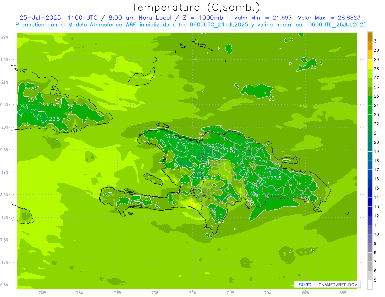
Task: Click the blue swatch between 16 and 17
Action: pos(370,174)
